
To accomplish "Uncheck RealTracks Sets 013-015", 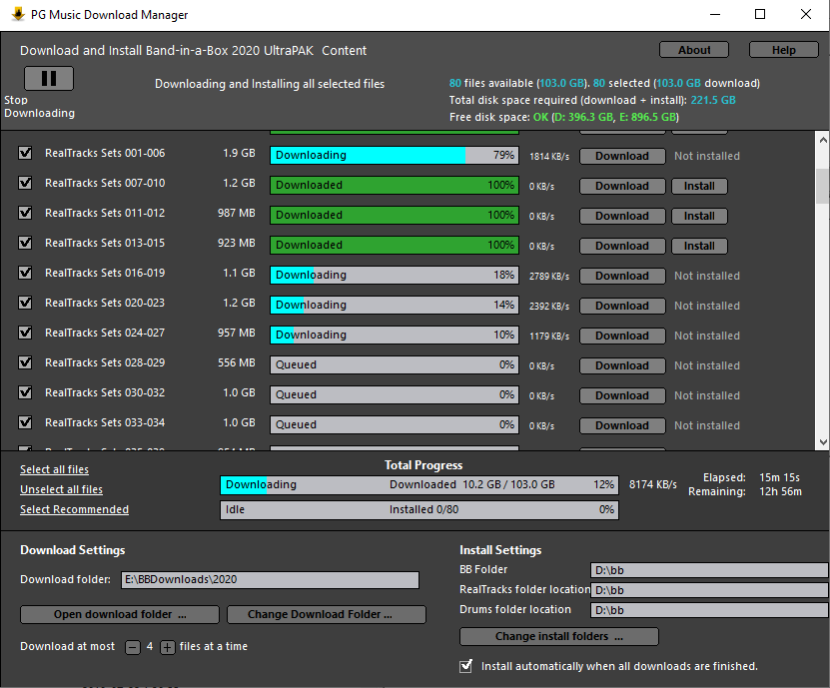I will click(x=25, y=243).
